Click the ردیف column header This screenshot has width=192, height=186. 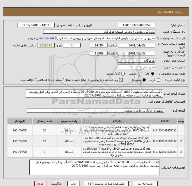pos(181,121)
